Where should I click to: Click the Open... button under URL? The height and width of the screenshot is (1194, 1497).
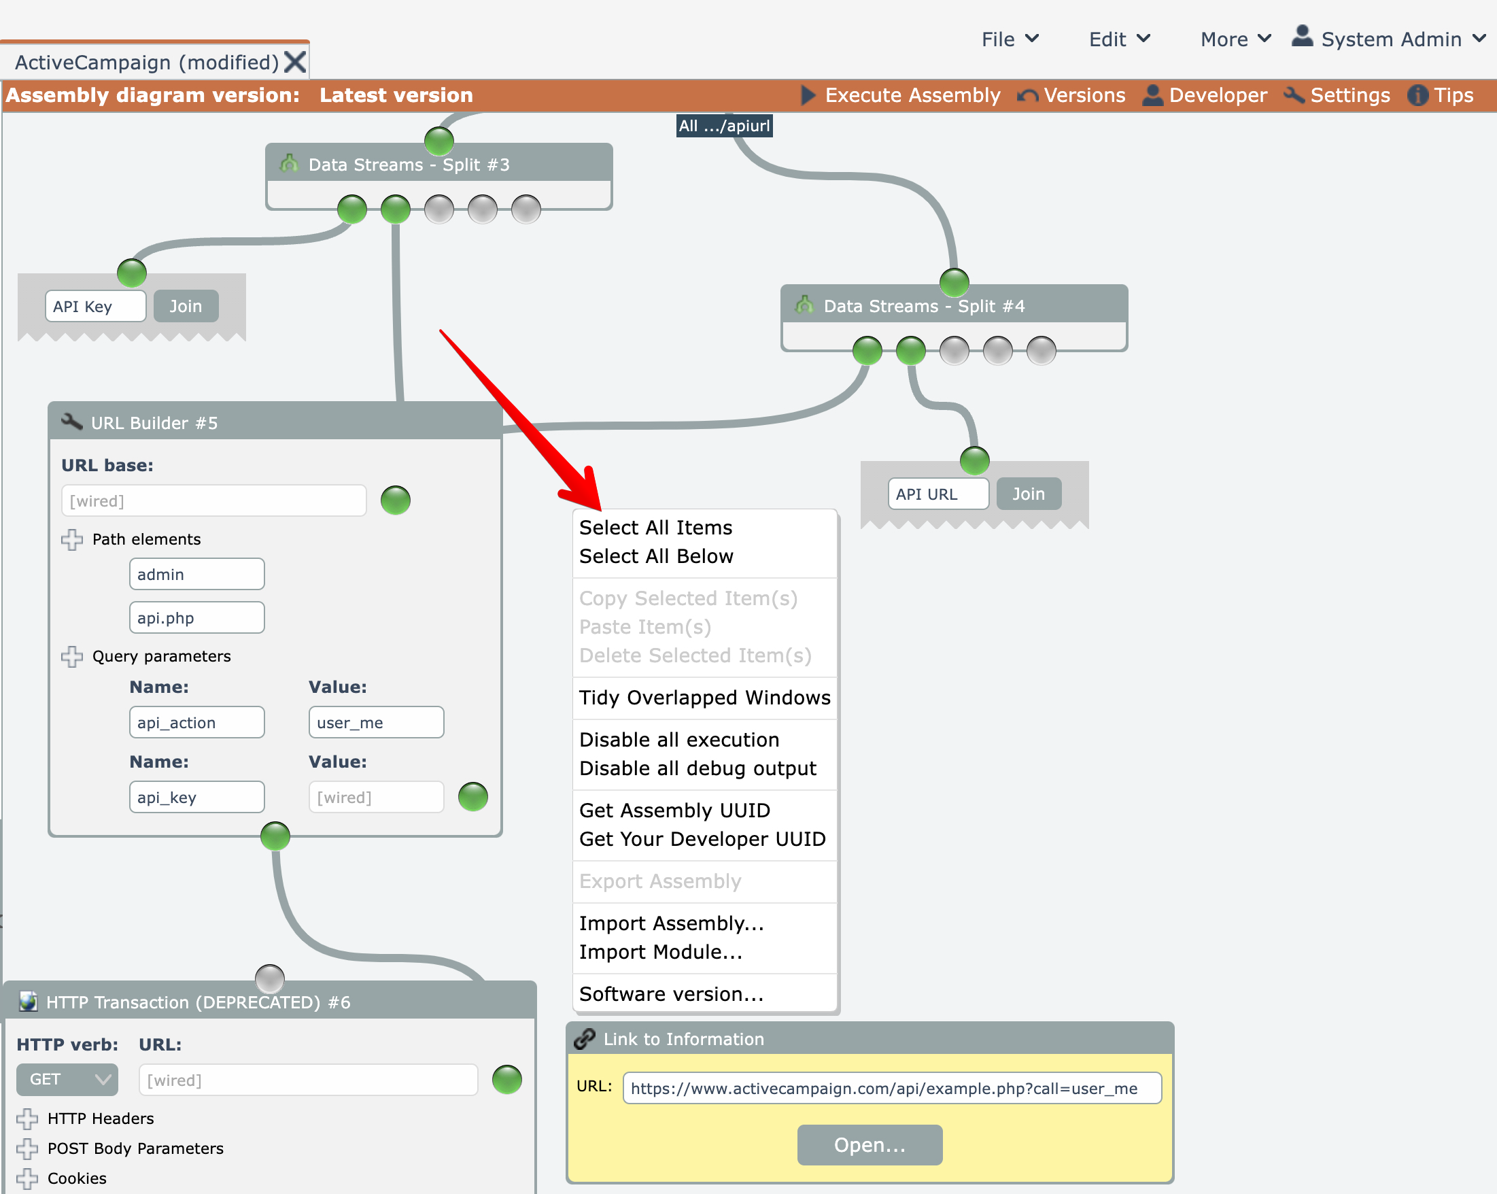tap(870, 1144)
